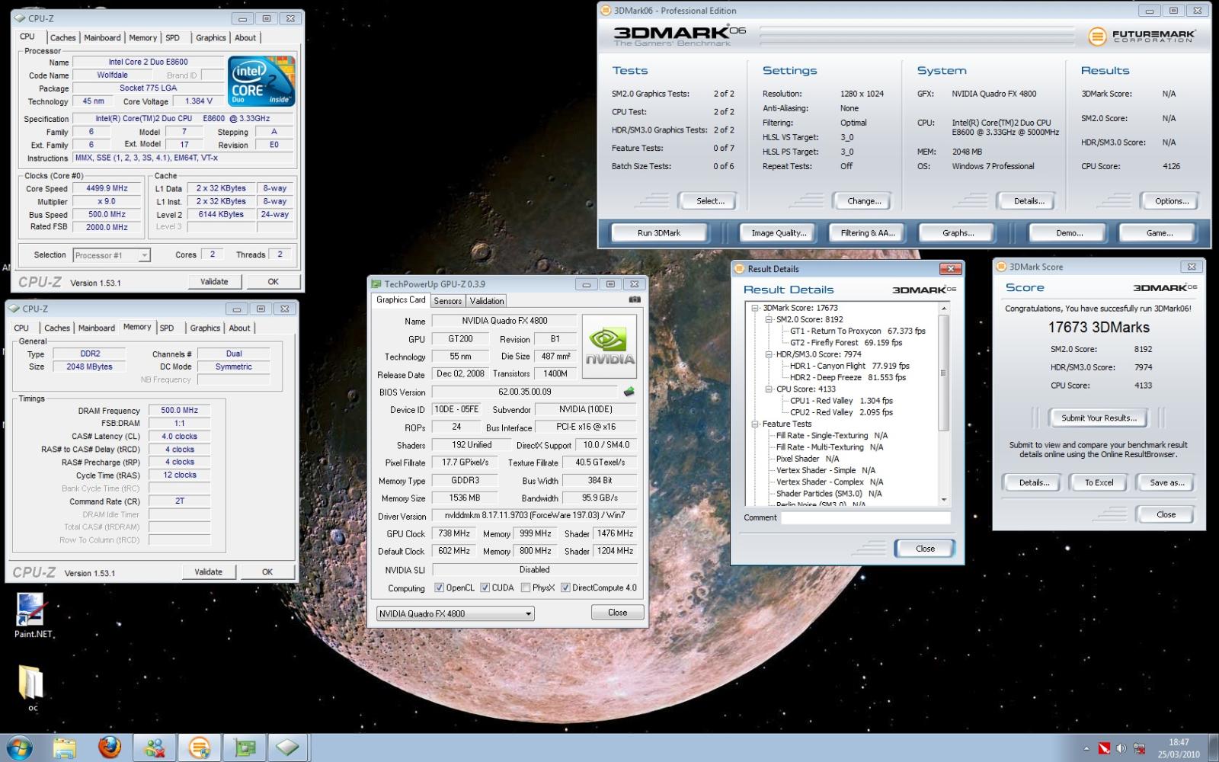Show hidden tray icons arrow

1086,749
